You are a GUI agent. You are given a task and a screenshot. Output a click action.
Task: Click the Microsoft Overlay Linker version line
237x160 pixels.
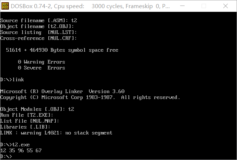click(62, 91)
